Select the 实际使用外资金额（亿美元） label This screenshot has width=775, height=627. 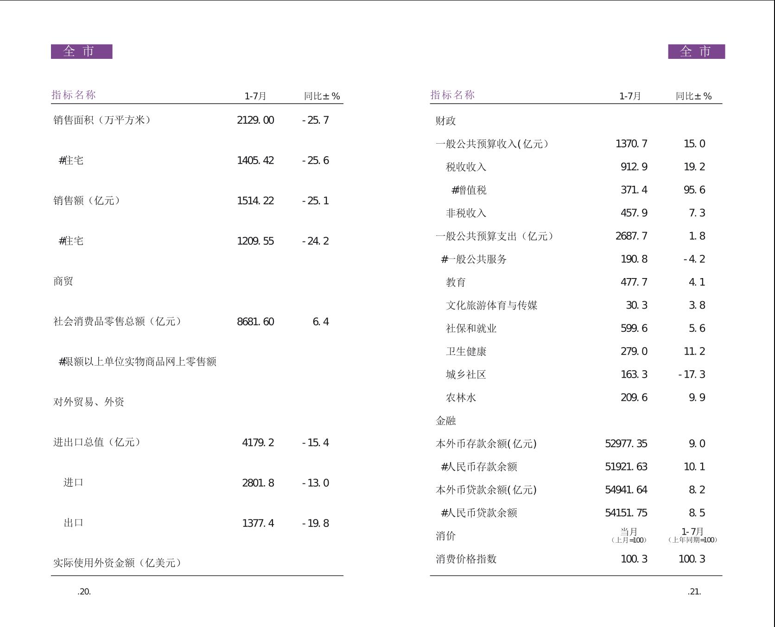[x=117, y=563]
